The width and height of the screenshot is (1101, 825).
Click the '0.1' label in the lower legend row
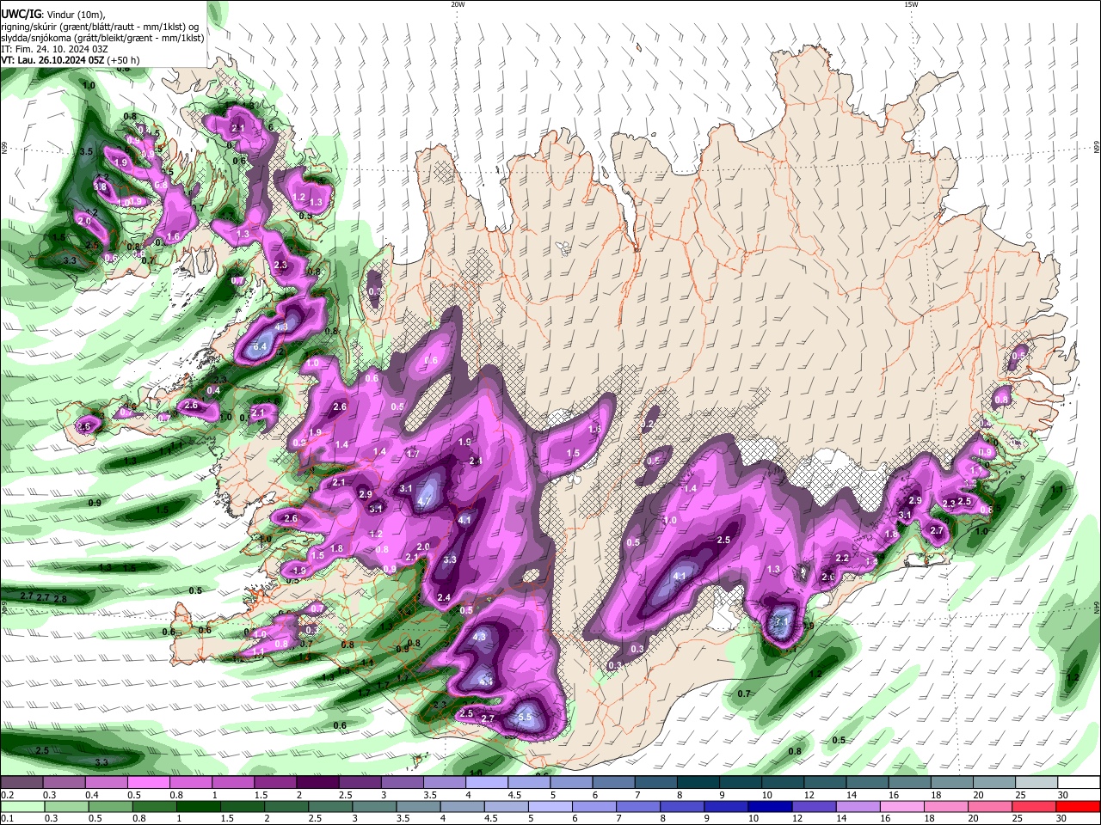coord(7,818)
